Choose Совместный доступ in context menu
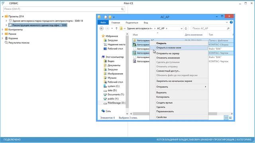This screenshot has height=143, width=255. click(179, 71)
